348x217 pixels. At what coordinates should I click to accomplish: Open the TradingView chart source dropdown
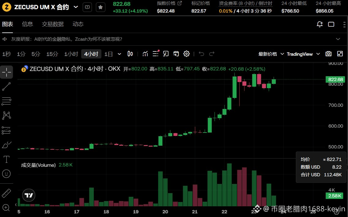pos(303,54)
